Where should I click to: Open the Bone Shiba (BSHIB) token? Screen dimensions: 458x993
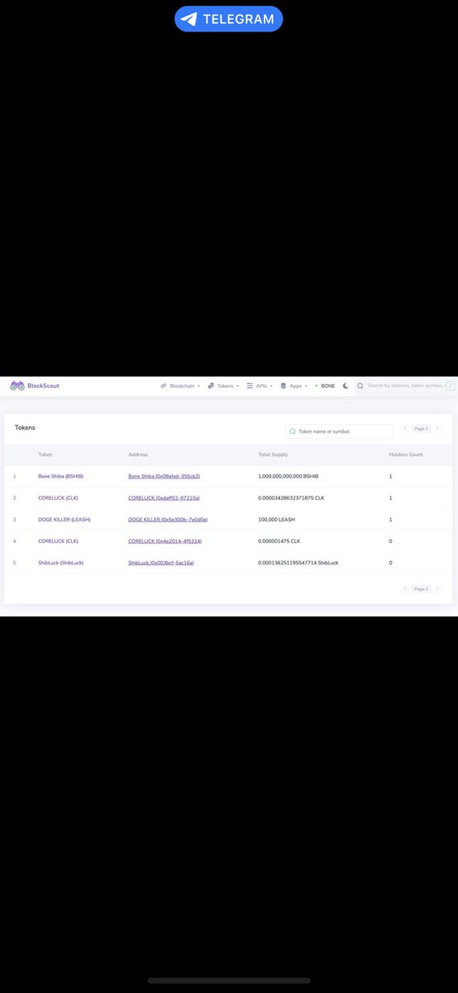point(60,477)
